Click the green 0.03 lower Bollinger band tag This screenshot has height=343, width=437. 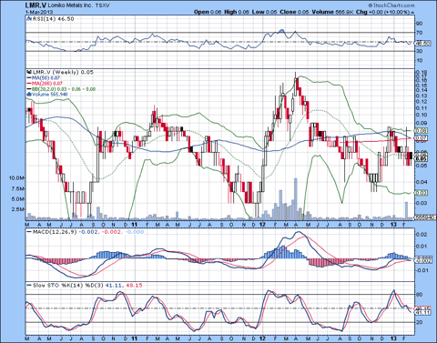click(x=422, y=193)
